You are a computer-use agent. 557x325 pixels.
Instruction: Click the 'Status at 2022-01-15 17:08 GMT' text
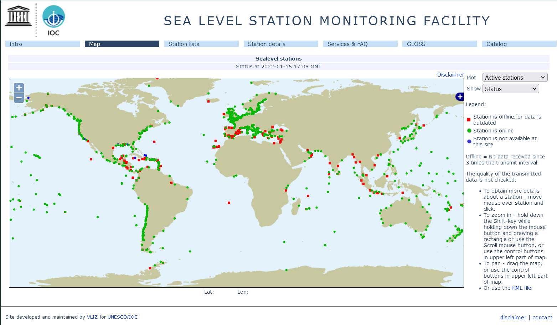click(279, 67)
